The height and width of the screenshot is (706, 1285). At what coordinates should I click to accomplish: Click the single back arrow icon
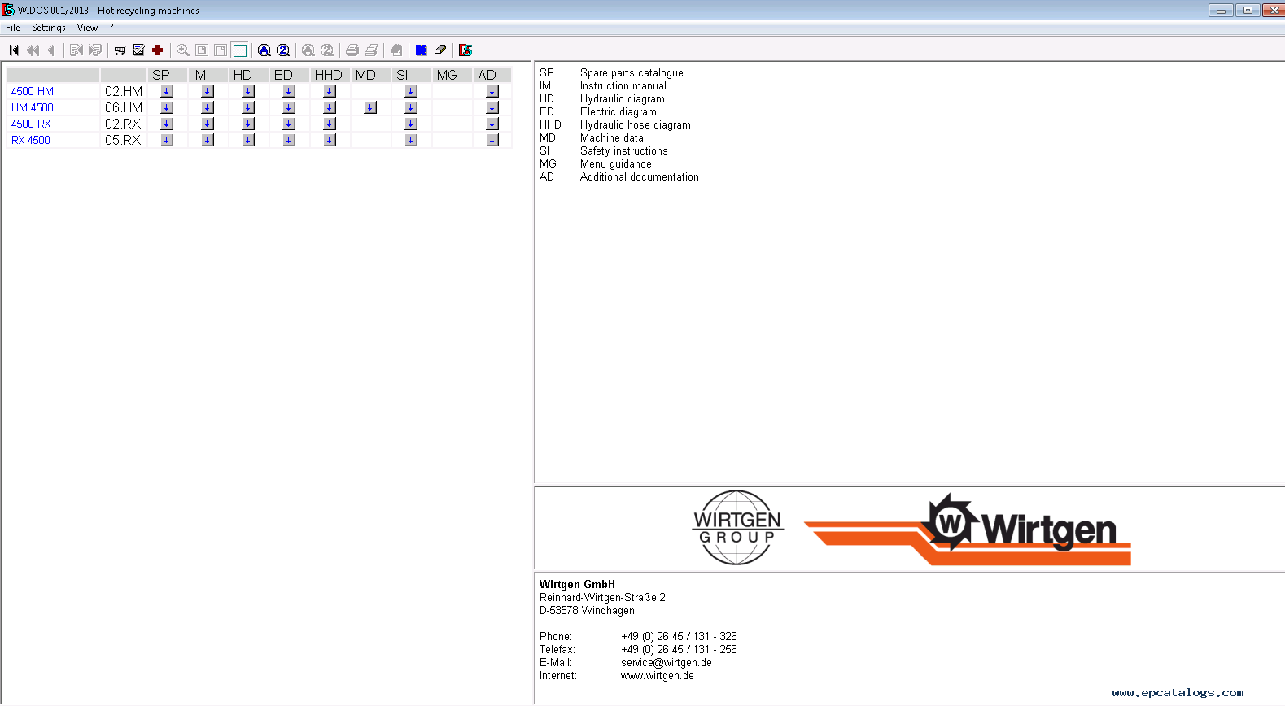coord(50,50)
